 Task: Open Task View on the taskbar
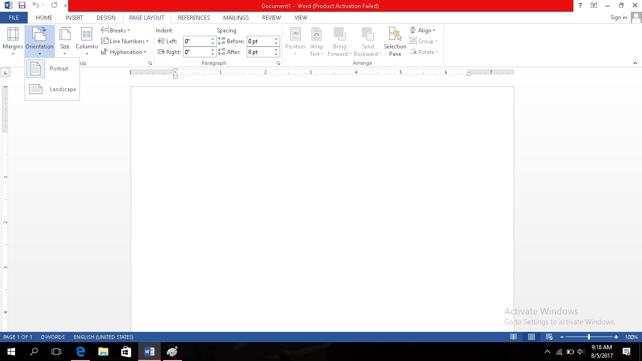pyautogui.click(x=56, y=352)
